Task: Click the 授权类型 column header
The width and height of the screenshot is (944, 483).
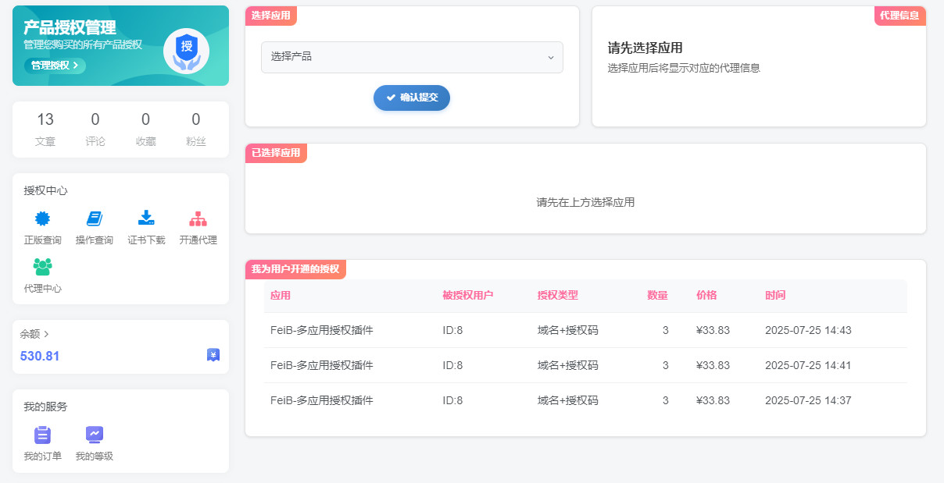Action: point(558,296)
